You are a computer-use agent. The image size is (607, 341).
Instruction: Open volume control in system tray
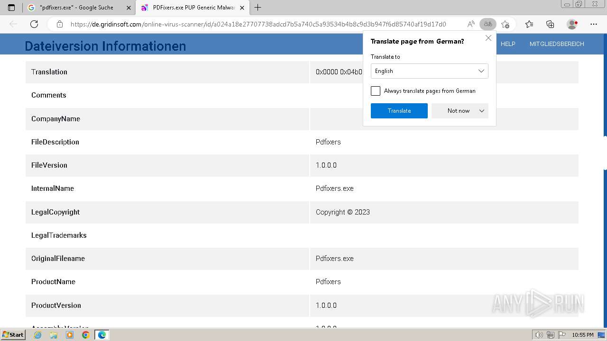(539, 335)
